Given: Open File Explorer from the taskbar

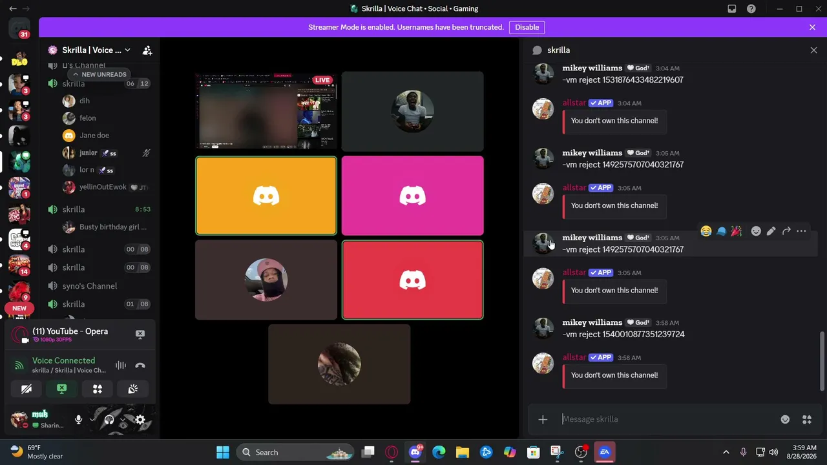Looking at the screenshot, I should [462, 452].
